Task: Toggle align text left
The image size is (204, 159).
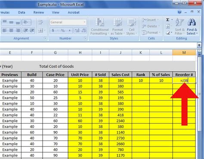Action: tap(5, 31)
